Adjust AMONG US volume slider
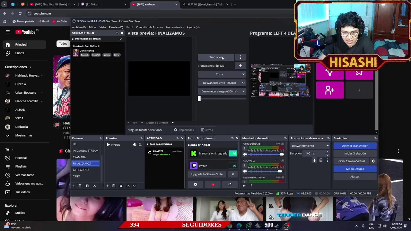The width and height of the screenshot is (411, 231). (280, 171)
